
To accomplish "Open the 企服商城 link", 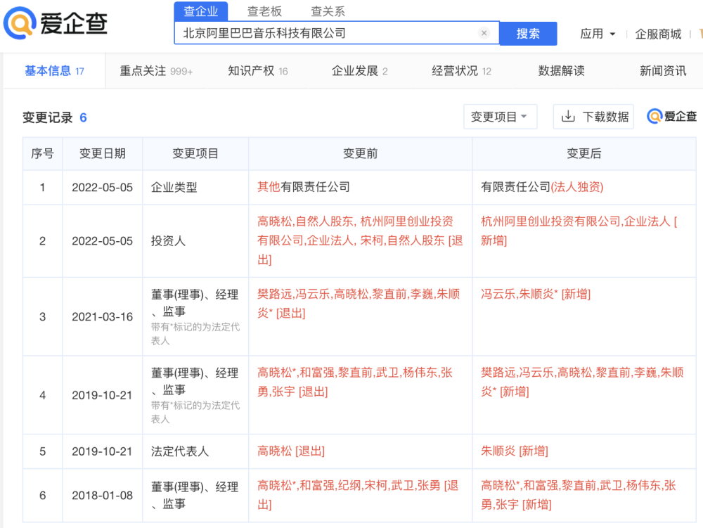I will [x=658, y=34].
